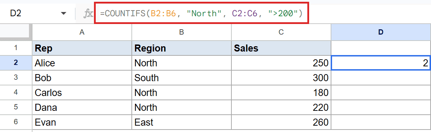Select the sales value 250
The image size is (431, 132).
[281, 63]
